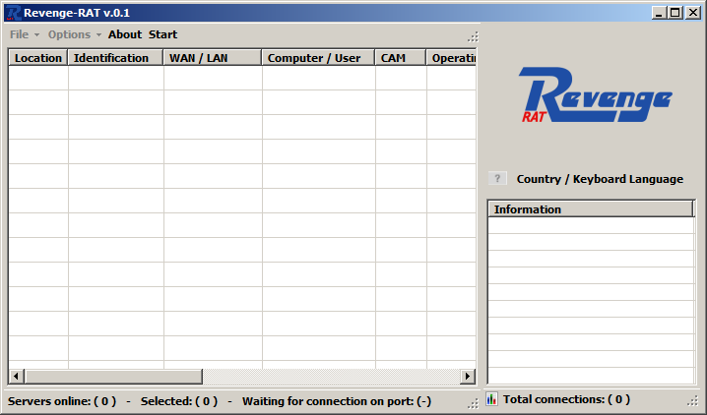Select the Computer / User column header
707x415 pixels.
coord(318,58)
